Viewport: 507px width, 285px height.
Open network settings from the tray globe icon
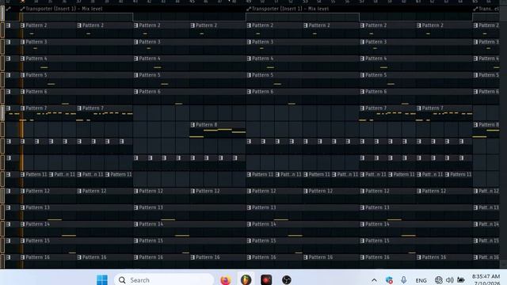tap(438, 280)
